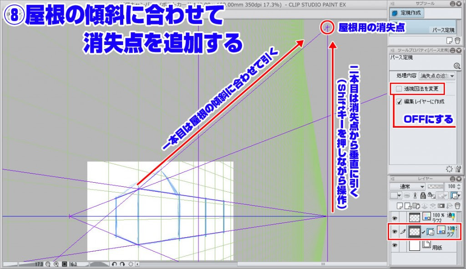Toggle lock layer padlock icon
Viewport: 466px width, 269px height.
click(x=423, y=195)
